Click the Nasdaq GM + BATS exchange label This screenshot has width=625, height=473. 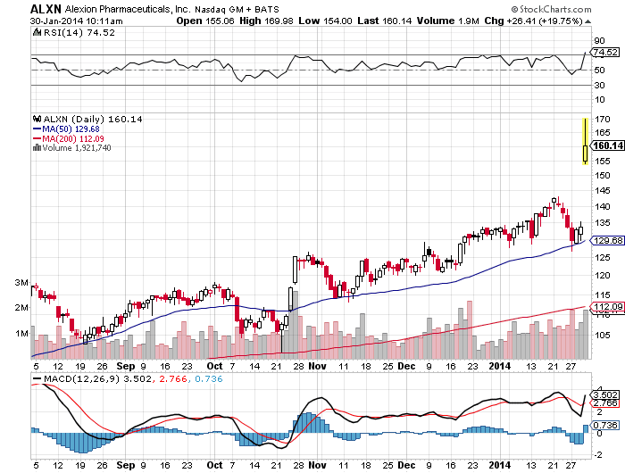(x=237, y=10)
